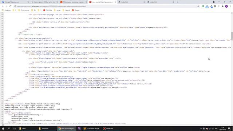The width and height of the screenshot is (233, 131).
Task: Open the bandicam folder taskbar window
Action: [47, 128]
